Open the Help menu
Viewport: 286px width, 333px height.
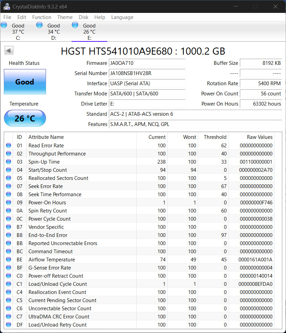pos(100,17)
